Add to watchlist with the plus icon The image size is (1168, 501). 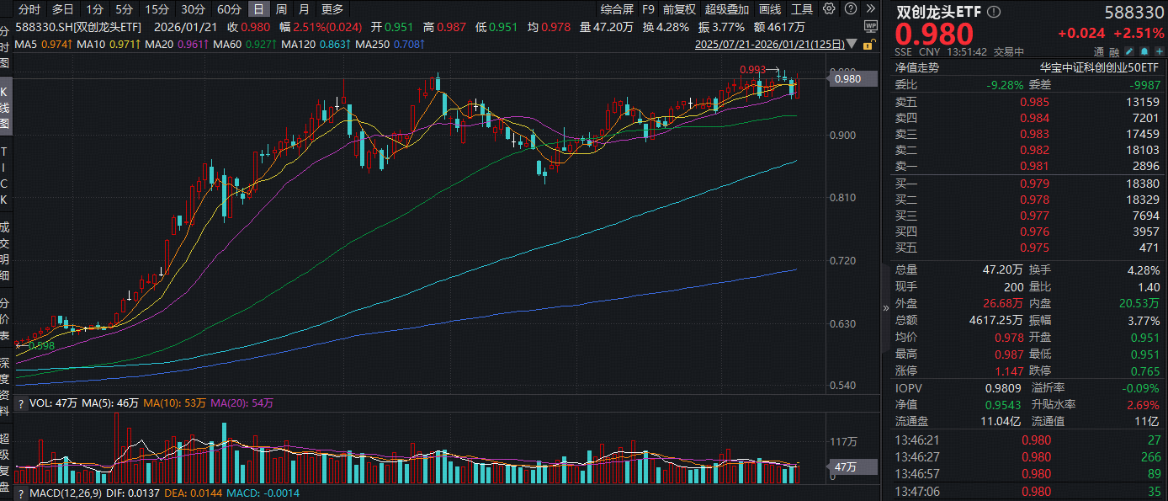click(x=1159, y=51)
